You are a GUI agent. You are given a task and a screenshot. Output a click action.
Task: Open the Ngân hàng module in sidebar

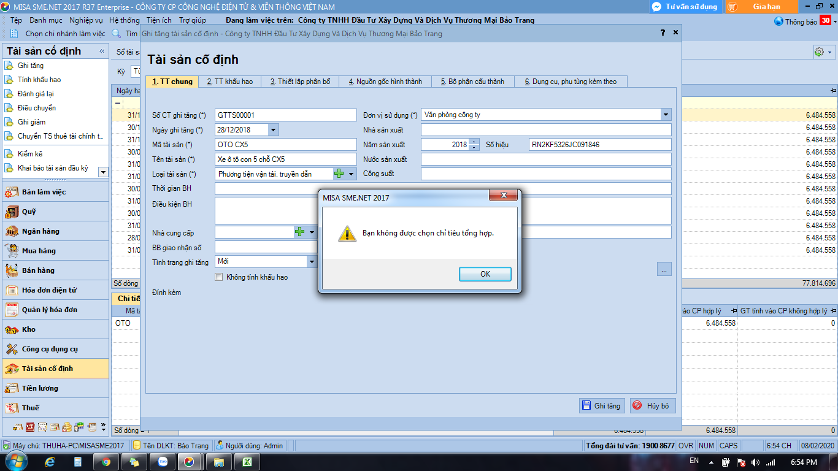(x=40, y=231)
